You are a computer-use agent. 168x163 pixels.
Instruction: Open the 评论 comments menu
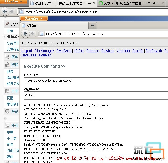click(x=15, y=111)
